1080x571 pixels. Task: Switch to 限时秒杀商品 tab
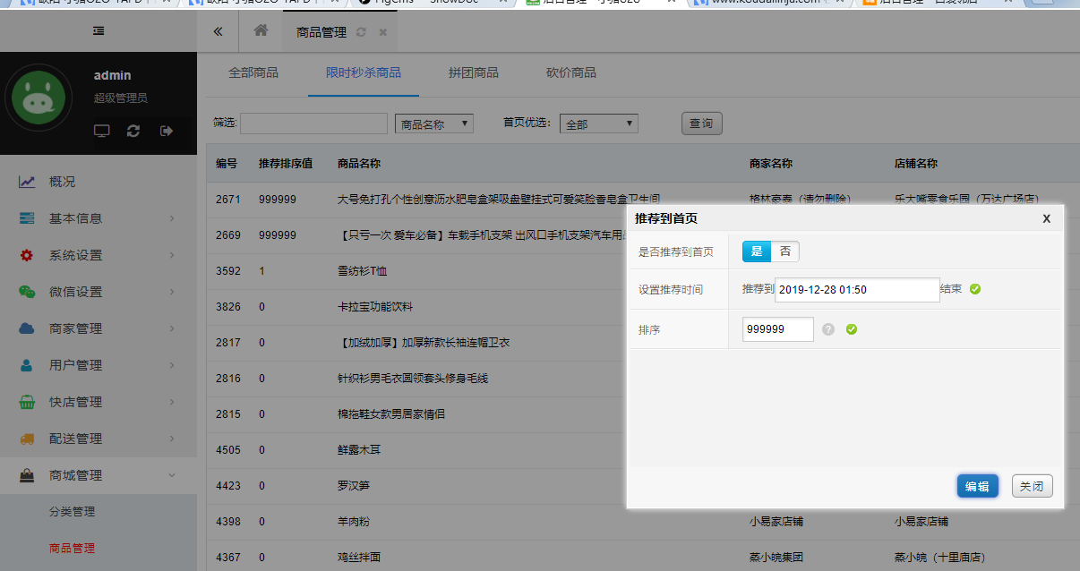click(x=364, y=72)
